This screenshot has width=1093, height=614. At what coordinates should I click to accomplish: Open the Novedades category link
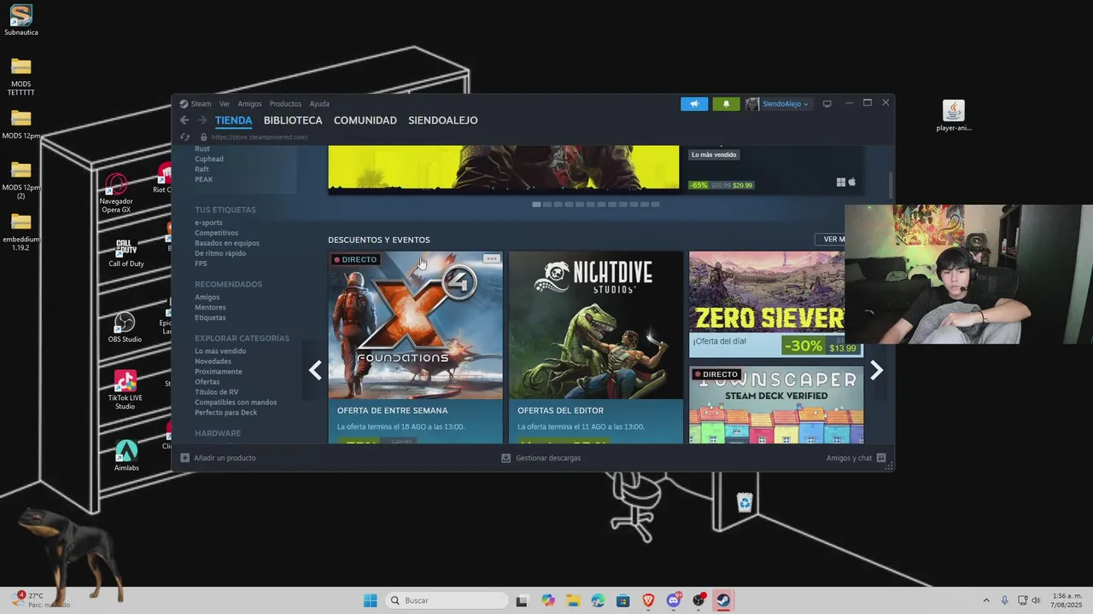click(213, 362)
